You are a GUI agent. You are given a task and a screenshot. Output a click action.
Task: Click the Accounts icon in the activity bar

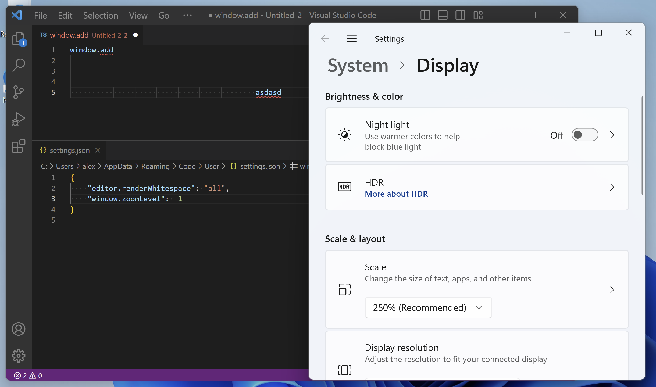[18, 329]
